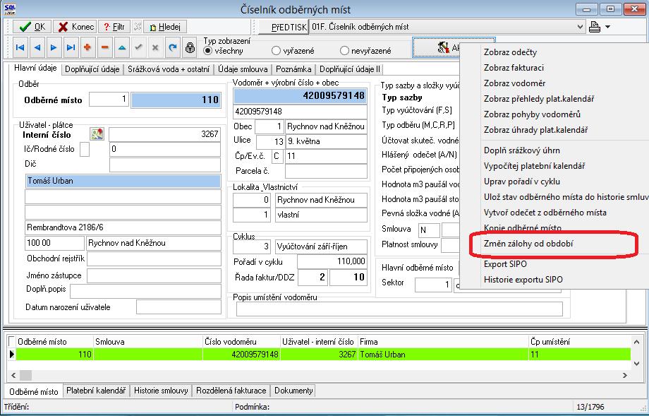Click the Datum narození uživatele field
Screen dimensions: 649x416
178,307
